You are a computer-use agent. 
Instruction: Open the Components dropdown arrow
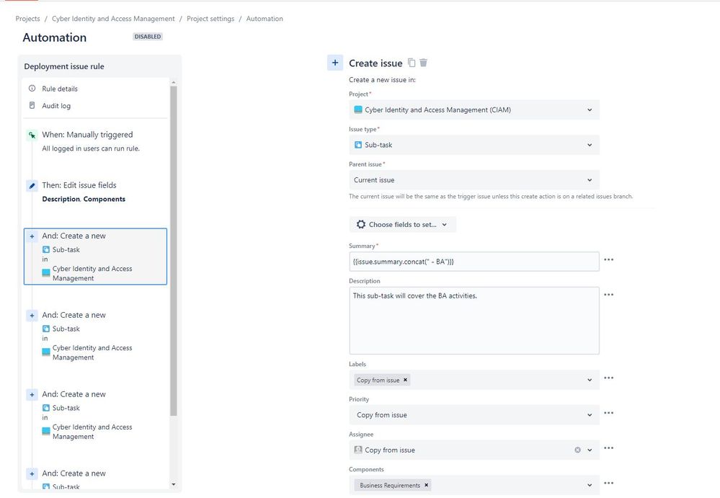pyautogui.click(x=590, y=485)
